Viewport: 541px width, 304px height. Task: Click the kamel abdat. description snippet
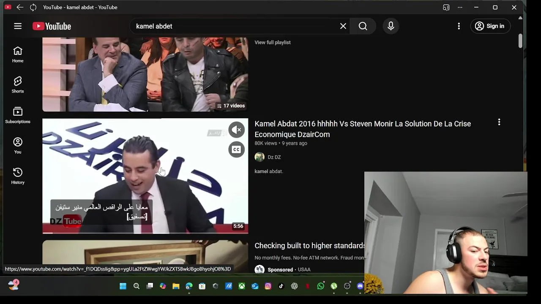(x=269, y=171)
